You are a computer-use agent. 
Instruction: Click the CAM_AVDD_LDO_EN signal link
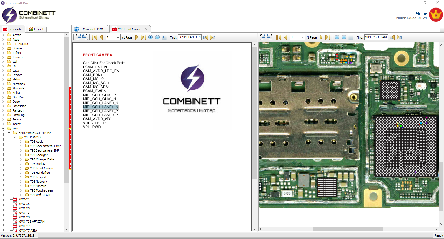tap(101, 71)
